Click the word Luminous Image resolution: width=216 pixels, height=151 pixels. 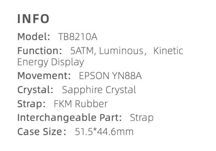[x=121, y=51]
